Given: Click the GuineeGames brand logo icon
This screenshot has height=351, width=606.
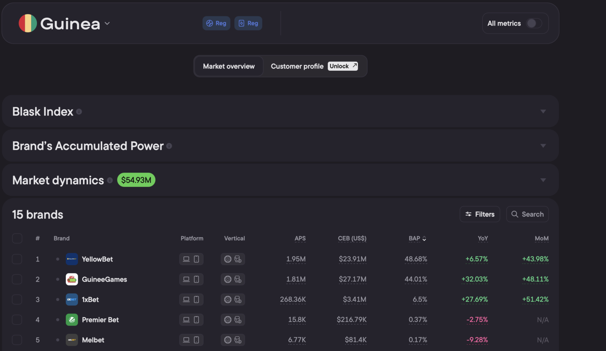Looking at the screenshot, I should tap(72, 279).
